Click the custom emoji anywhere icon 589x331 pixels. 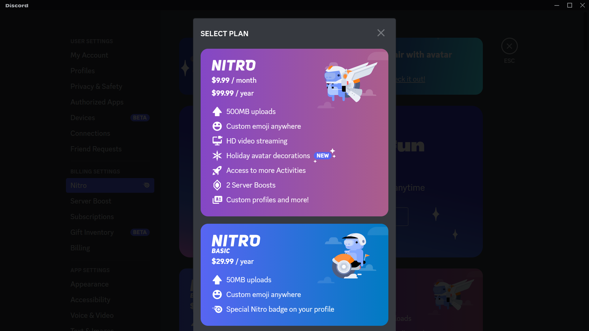(x=217, y=126)
